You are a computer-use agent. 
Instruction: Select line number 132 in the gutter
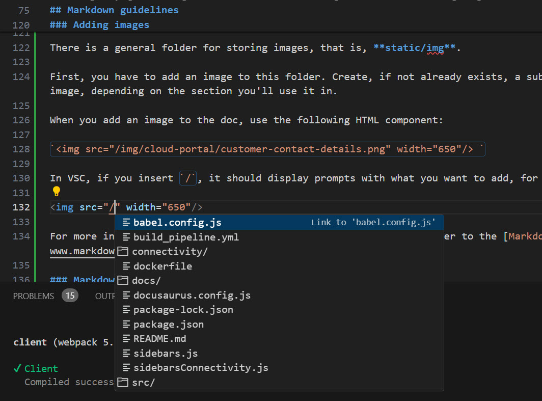coord(21,207)
